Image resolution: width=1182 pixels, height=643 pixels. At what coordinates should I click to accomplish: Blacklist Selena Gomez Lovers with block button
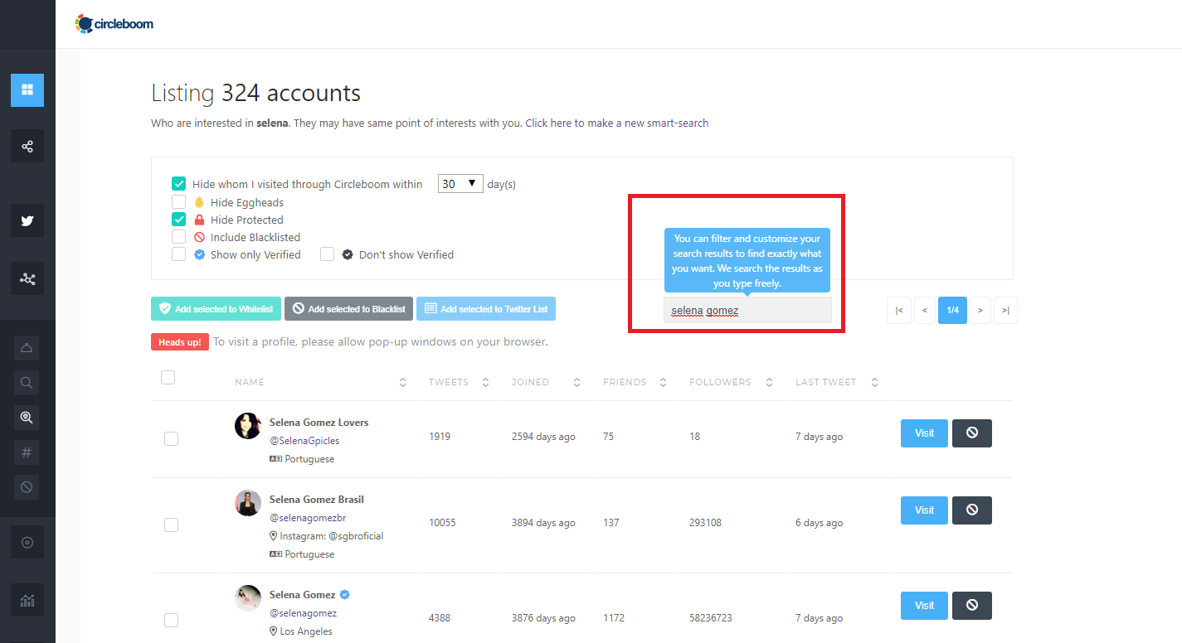pyautogui.click(x=972, y=433)
